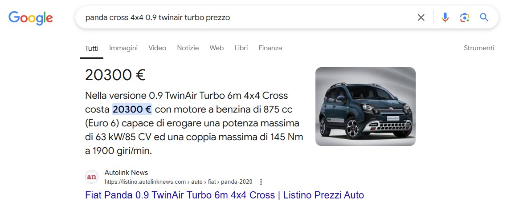Open three-dot menu beside Autolink URL

261,182
